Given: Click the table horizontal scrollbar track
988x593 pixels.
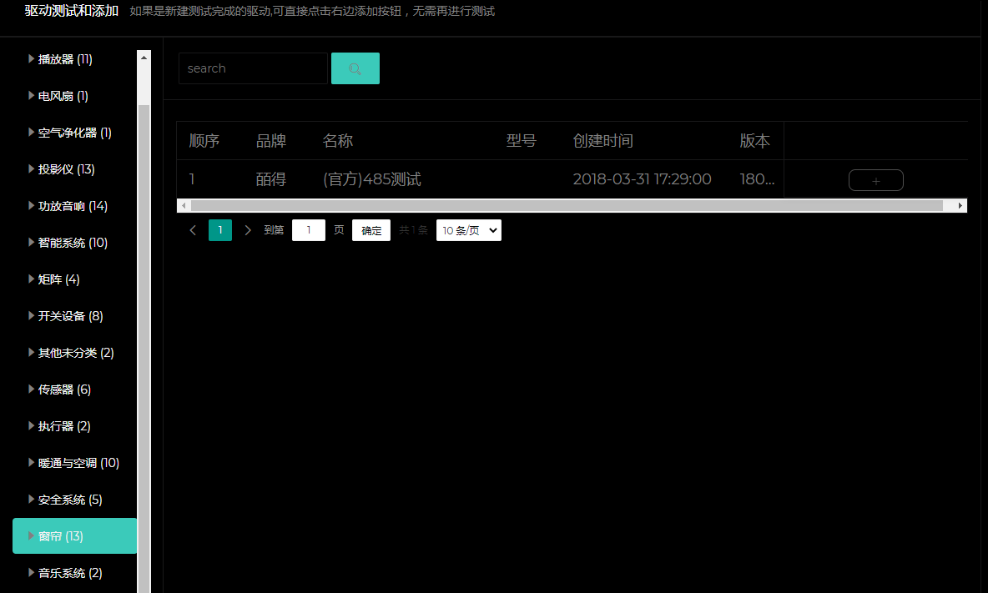Looking at the screenshot, I should click(567, 205).
